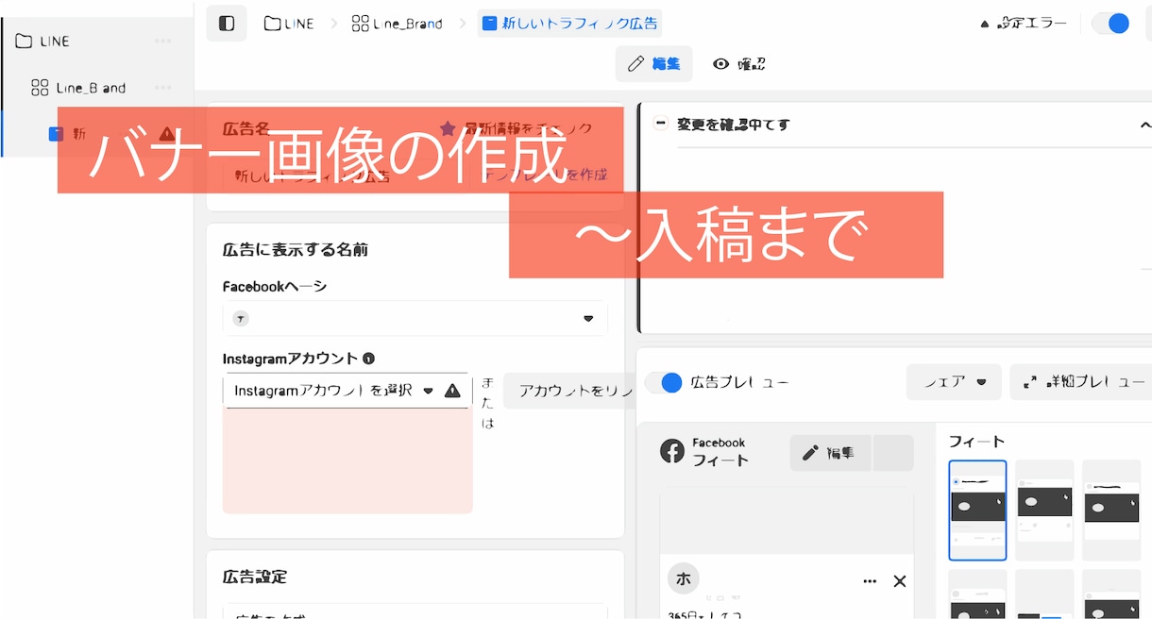Viewport: 1152px width, 619px height.
Task: Open more options for LINE campaign
Action: [x=163, y=41]
